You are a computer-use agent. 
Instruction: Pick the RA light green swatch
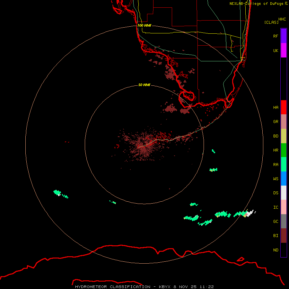point(284,164)
